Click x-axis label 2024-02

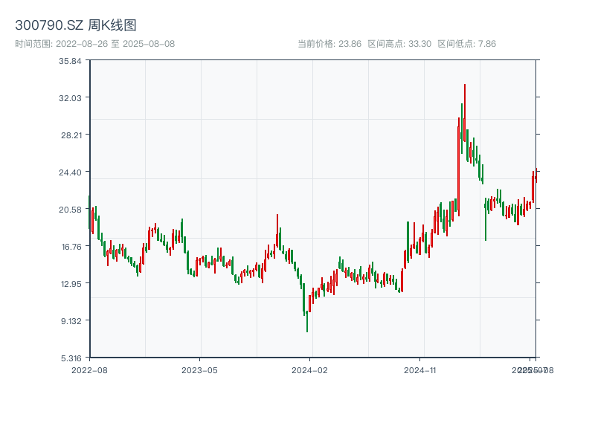coord(309,370)
